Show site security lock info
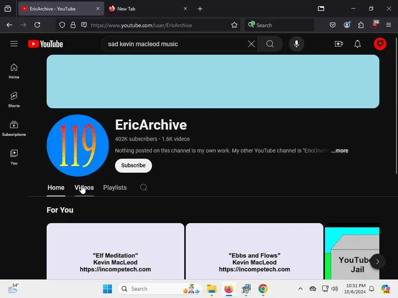Viewport: 398px width, 298px height. (73, 25)
